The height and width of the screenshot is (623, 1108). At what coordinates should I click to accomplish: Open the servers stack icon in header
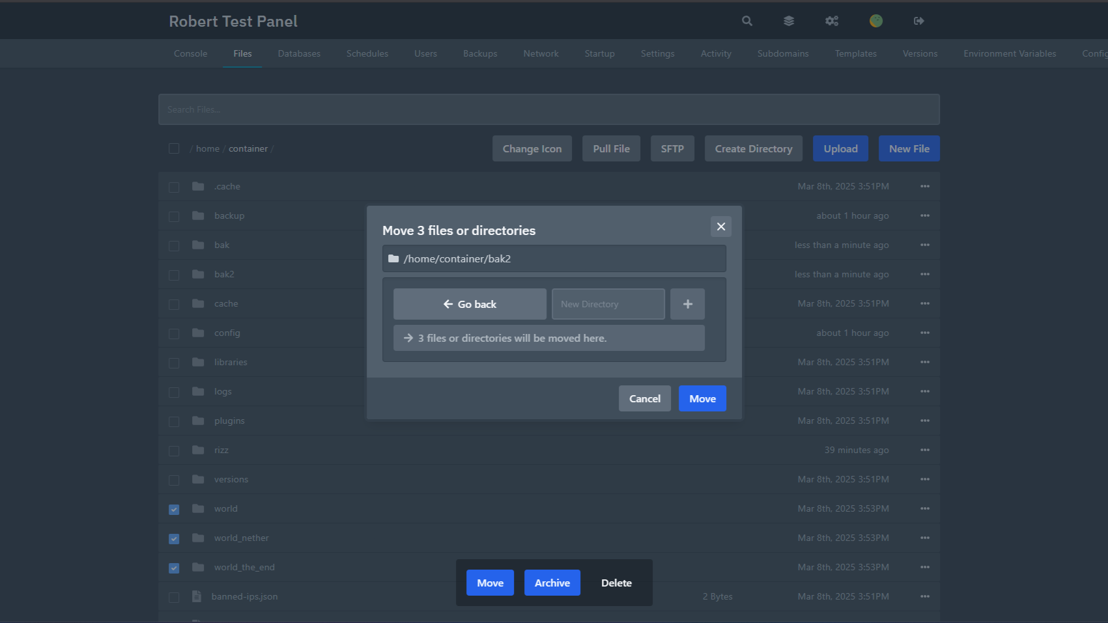(789, 21)
